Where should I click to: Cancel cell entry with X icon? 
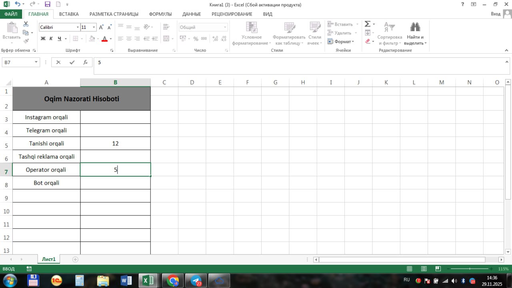click(58, 62)
